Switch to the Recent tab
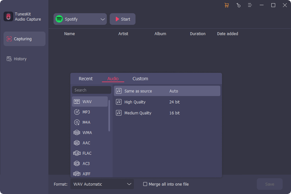The height and width of the screenshot is (194, 291). pyautogui.click(x=85, y=79)
